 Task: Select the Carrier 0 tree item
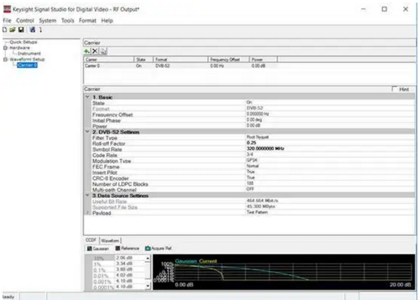pos(27,65)
